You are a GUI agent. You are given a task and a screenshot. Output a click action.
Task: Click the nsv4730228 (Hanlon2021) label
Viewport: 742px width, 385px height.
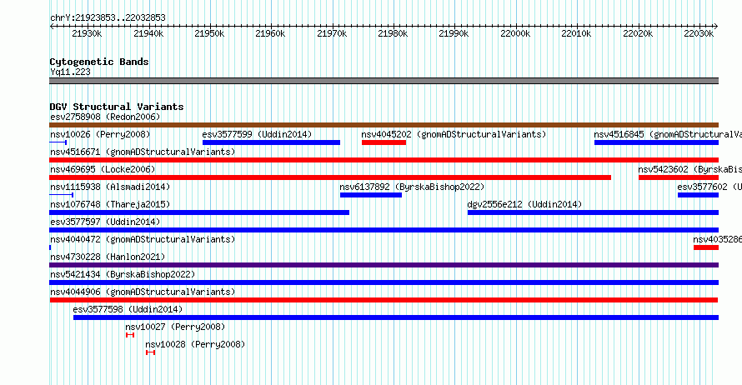(x=108, y=257)
